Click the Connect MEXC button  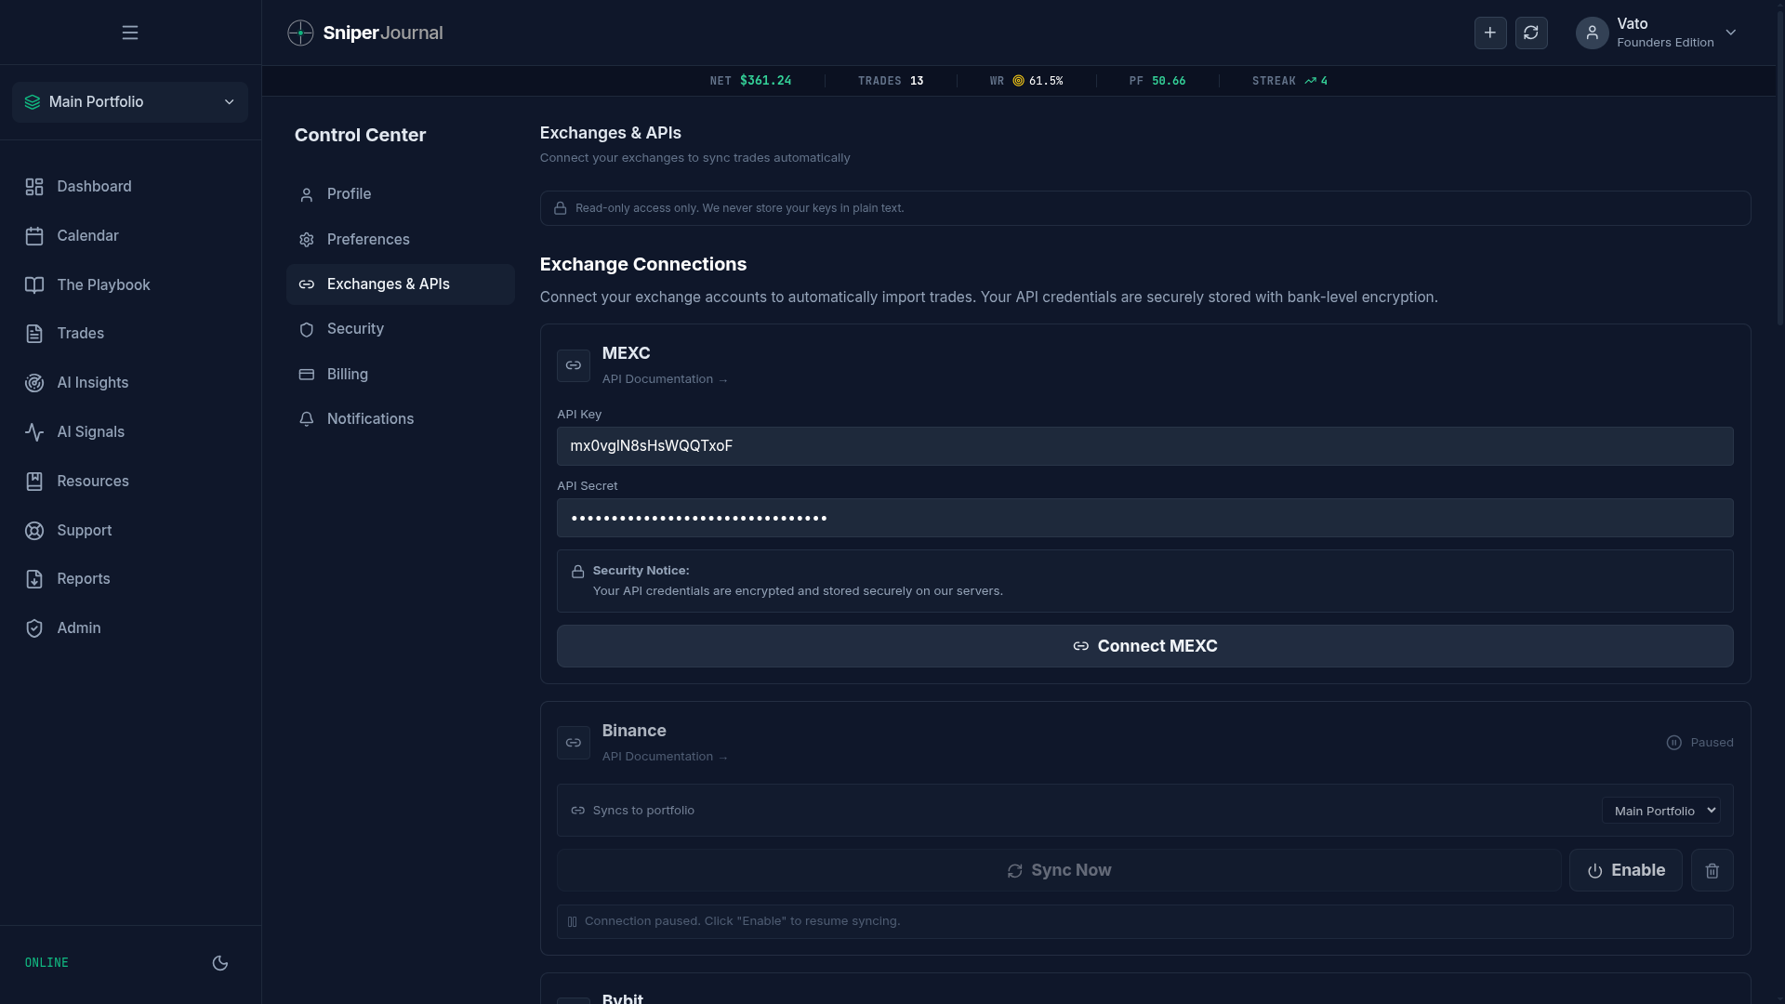click(1144, 646)
